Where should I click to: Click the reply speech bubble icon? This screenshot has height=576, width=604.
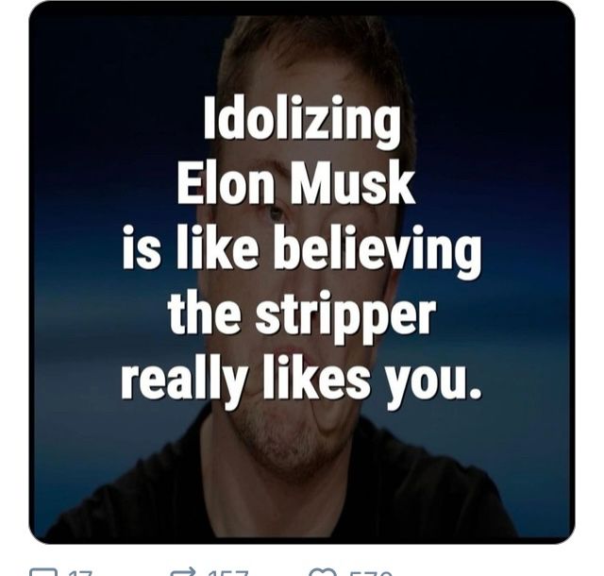(x=43, y=572)
